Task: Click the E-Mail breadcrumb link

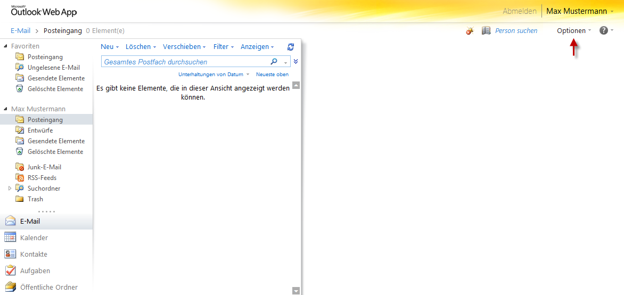Action: coord(21,31)
